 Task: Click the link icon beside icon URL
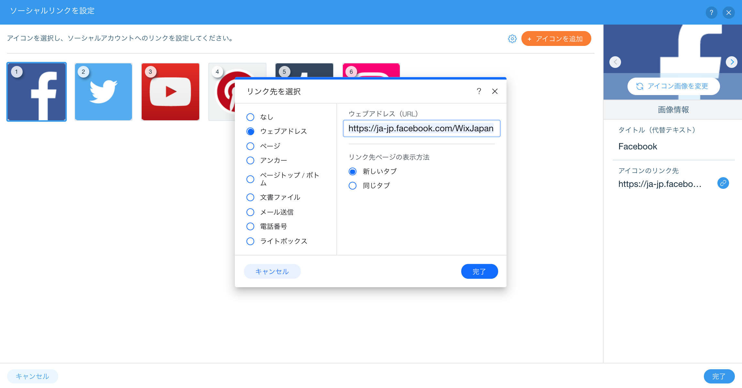coord(723,183)
